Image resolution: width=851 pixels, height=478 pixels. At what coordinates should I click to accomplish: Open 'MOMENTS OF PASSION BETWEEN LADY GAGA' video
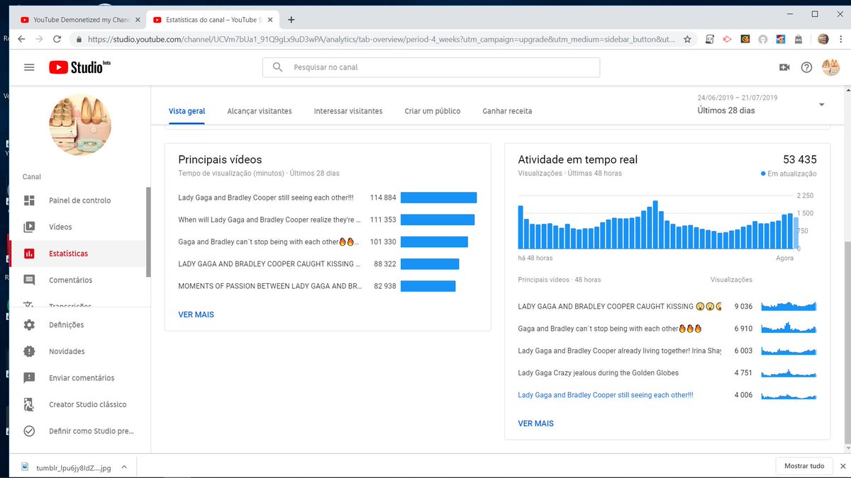click(269, 286)
